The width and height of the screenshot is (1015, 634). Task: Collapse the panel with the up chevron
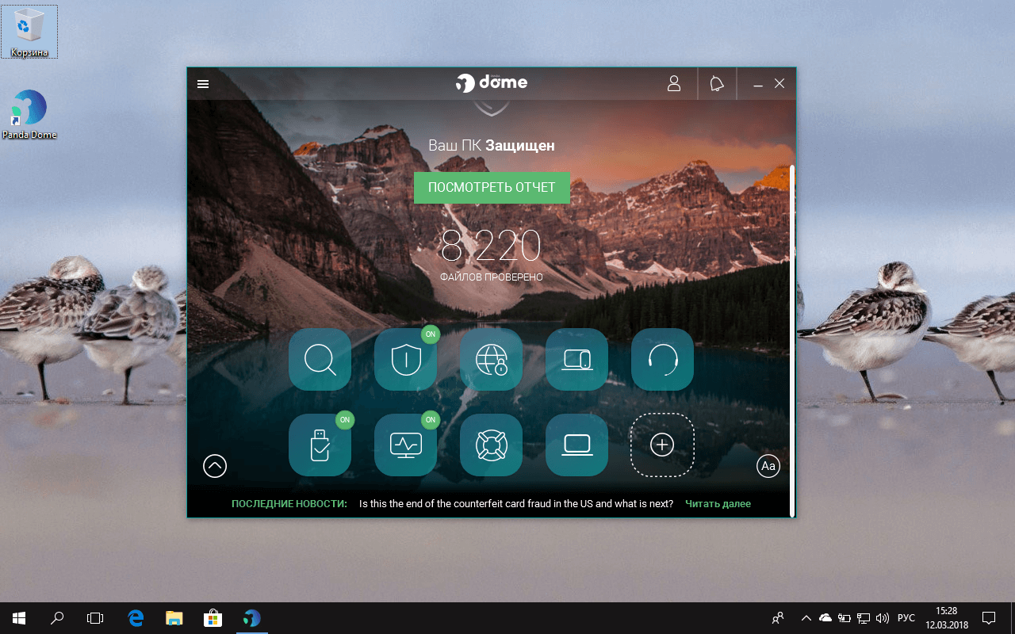214,466
